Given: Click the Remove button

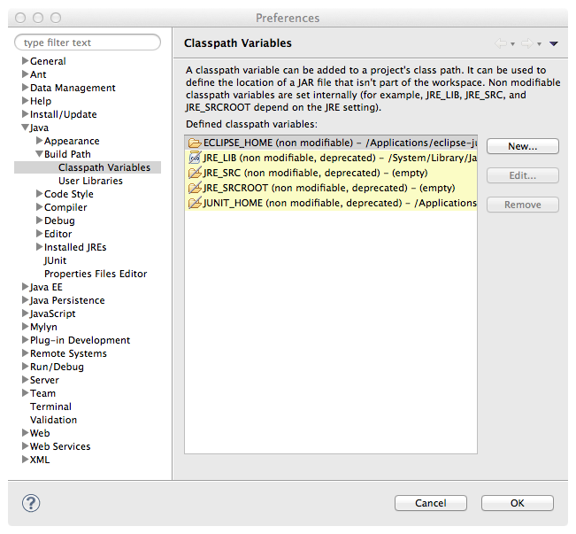Looking at the screenshot, I should (x=523, y=205).
